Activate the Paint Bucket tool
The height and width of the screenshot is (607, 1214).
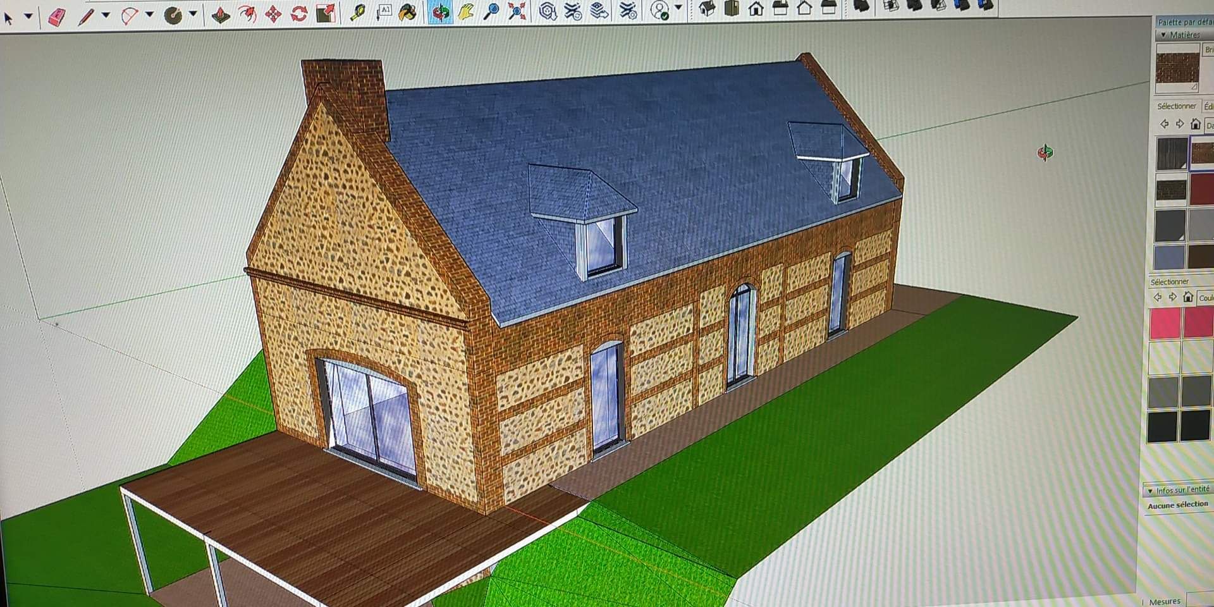pyautogui.click(x=408, y=12)
